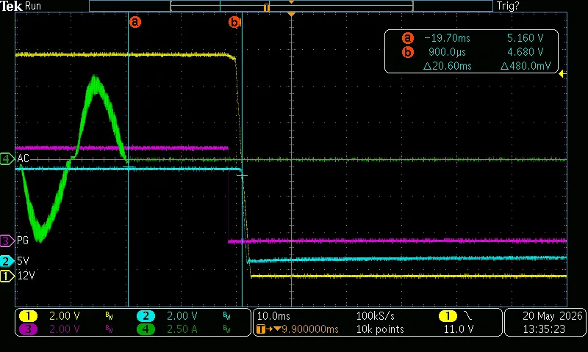The width and height of the screenshot is (588, 352).
Task: Click the 10.0ms timebase readout
Action: coord(273,316)
